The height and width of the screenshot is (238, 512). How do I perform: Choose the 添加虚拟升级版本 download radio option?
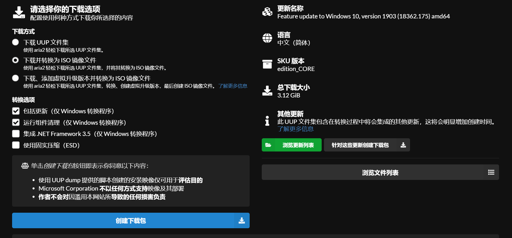pos(16,78)
